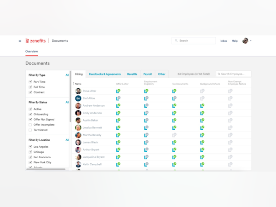The height and width of the screenshot is (207, 276).
Task: Open Steve Alter's Tax Documents icon
Action: tap(174, 91)
